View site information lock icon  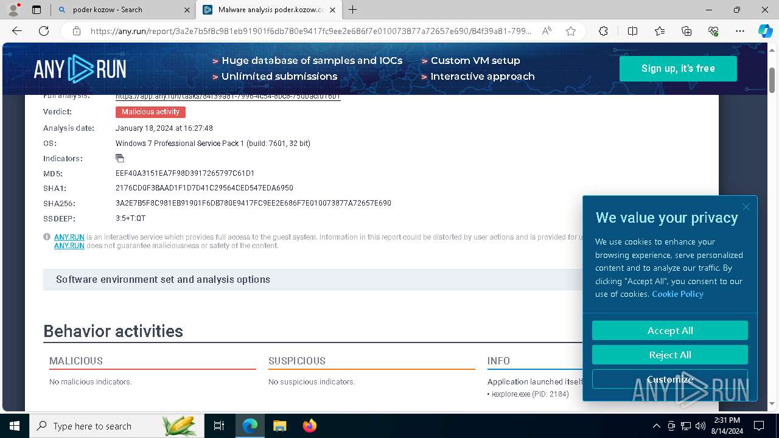click(77, 31)
